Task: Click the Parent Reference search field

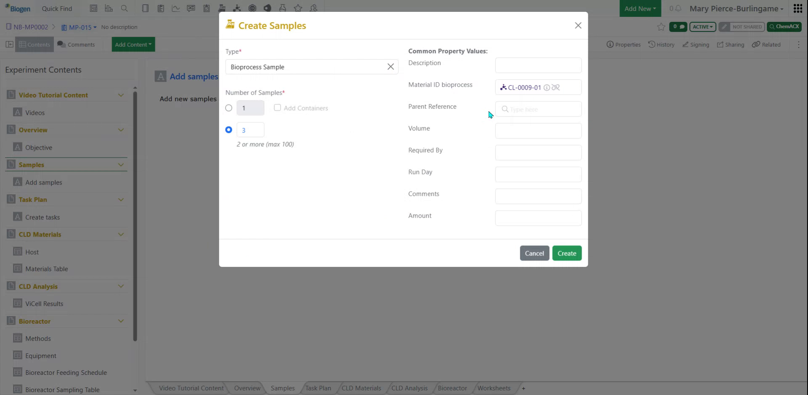Action: click(538, 109)
